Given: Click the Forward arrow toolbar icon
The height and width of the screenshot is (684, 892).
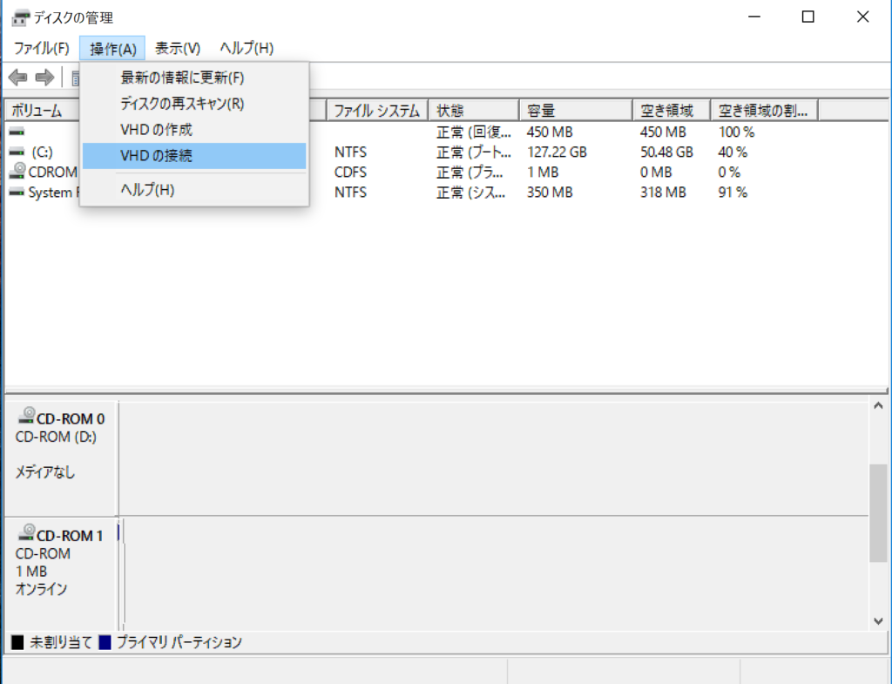Looking at the screenshot, I should 44,77.
